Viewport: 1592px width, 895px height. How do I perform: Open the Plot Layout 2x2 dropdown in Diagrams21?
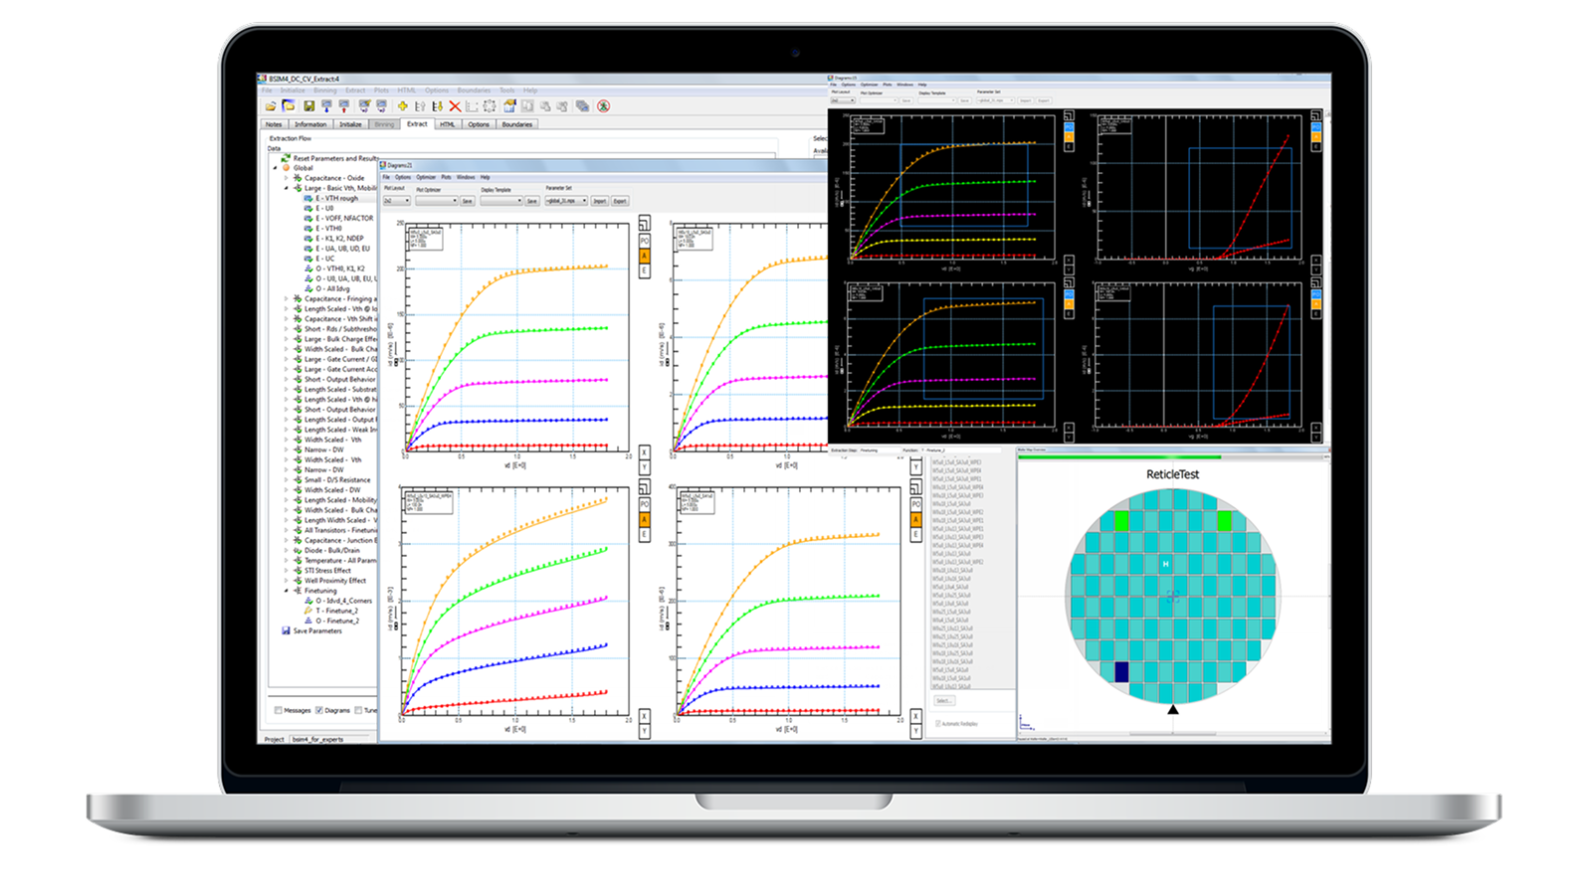click(x=397, y=201)
